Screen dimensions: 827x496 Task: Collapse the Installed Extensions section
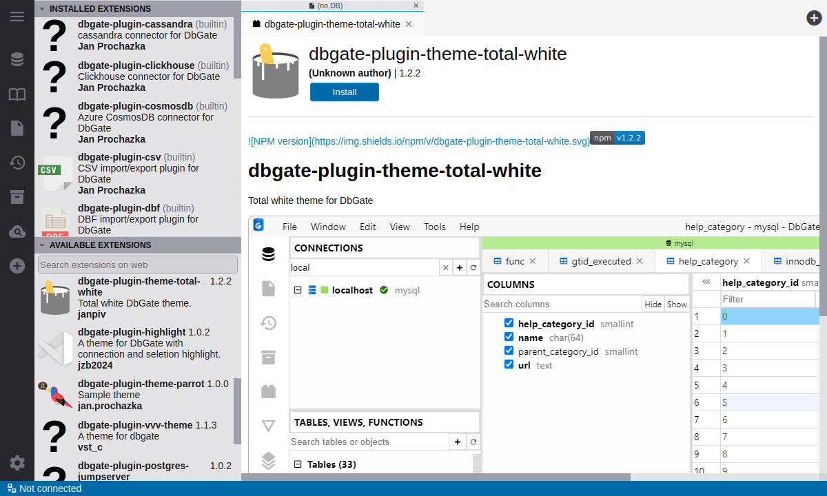[42, 9]
